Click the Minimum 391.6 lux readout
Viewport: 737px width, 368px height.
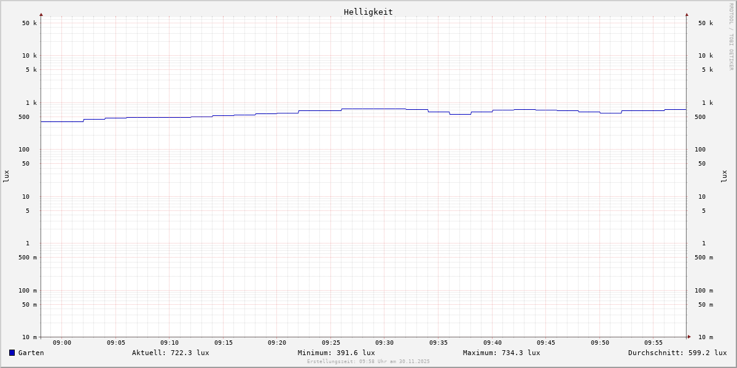coord(336,353)
